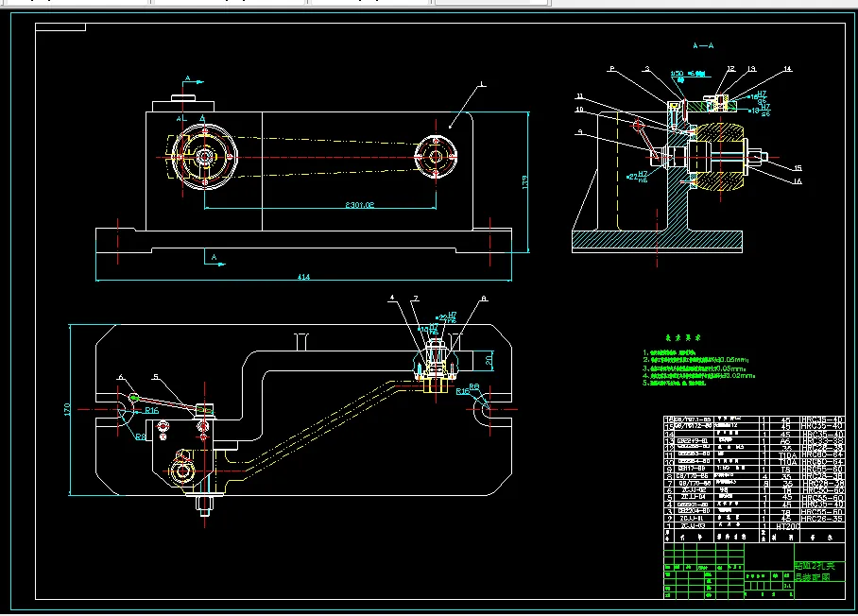Image resolution: width=858 pixels, height=616 pixels.
Task: Click balloon number 16 in section view
Action: (798, 181)
